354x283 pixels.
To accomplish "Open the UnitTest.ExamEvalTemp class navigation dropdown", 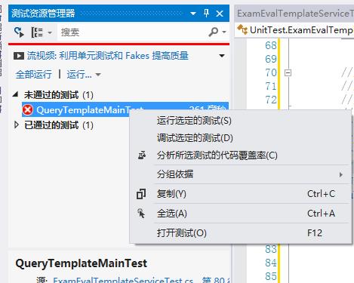I will tap(295, 30).
